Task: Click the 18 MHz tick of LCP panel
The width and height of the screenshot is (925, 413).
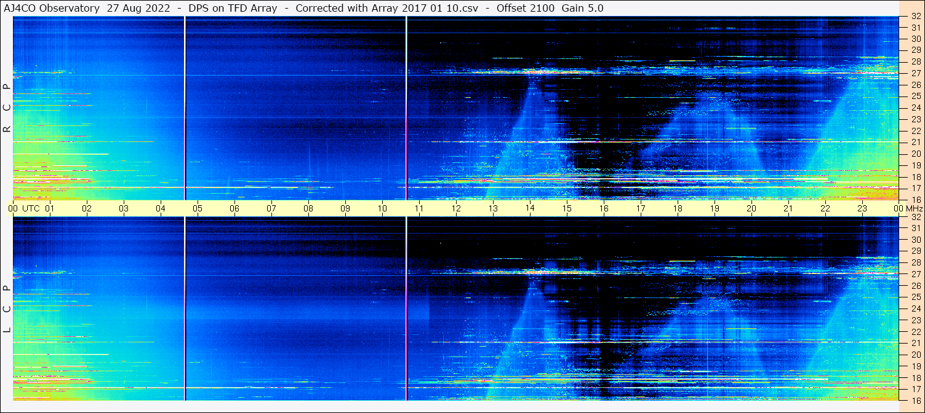Action: point(915,377)
